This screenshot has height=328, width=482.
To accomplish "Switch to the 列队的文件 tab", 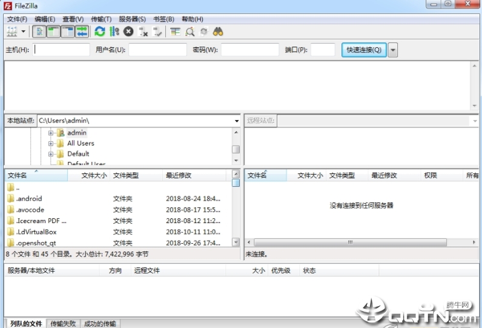I will (26, 323).
